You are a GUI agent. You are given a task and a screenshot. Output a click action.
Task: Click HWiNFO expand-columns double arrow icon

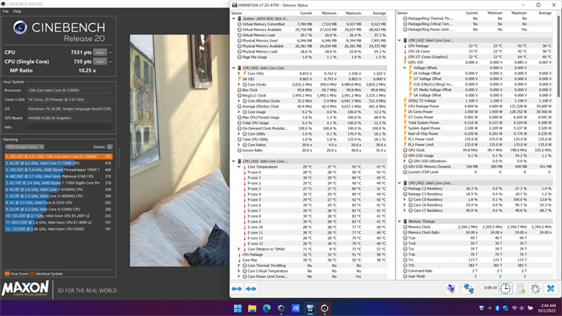[x=237, y=289]
